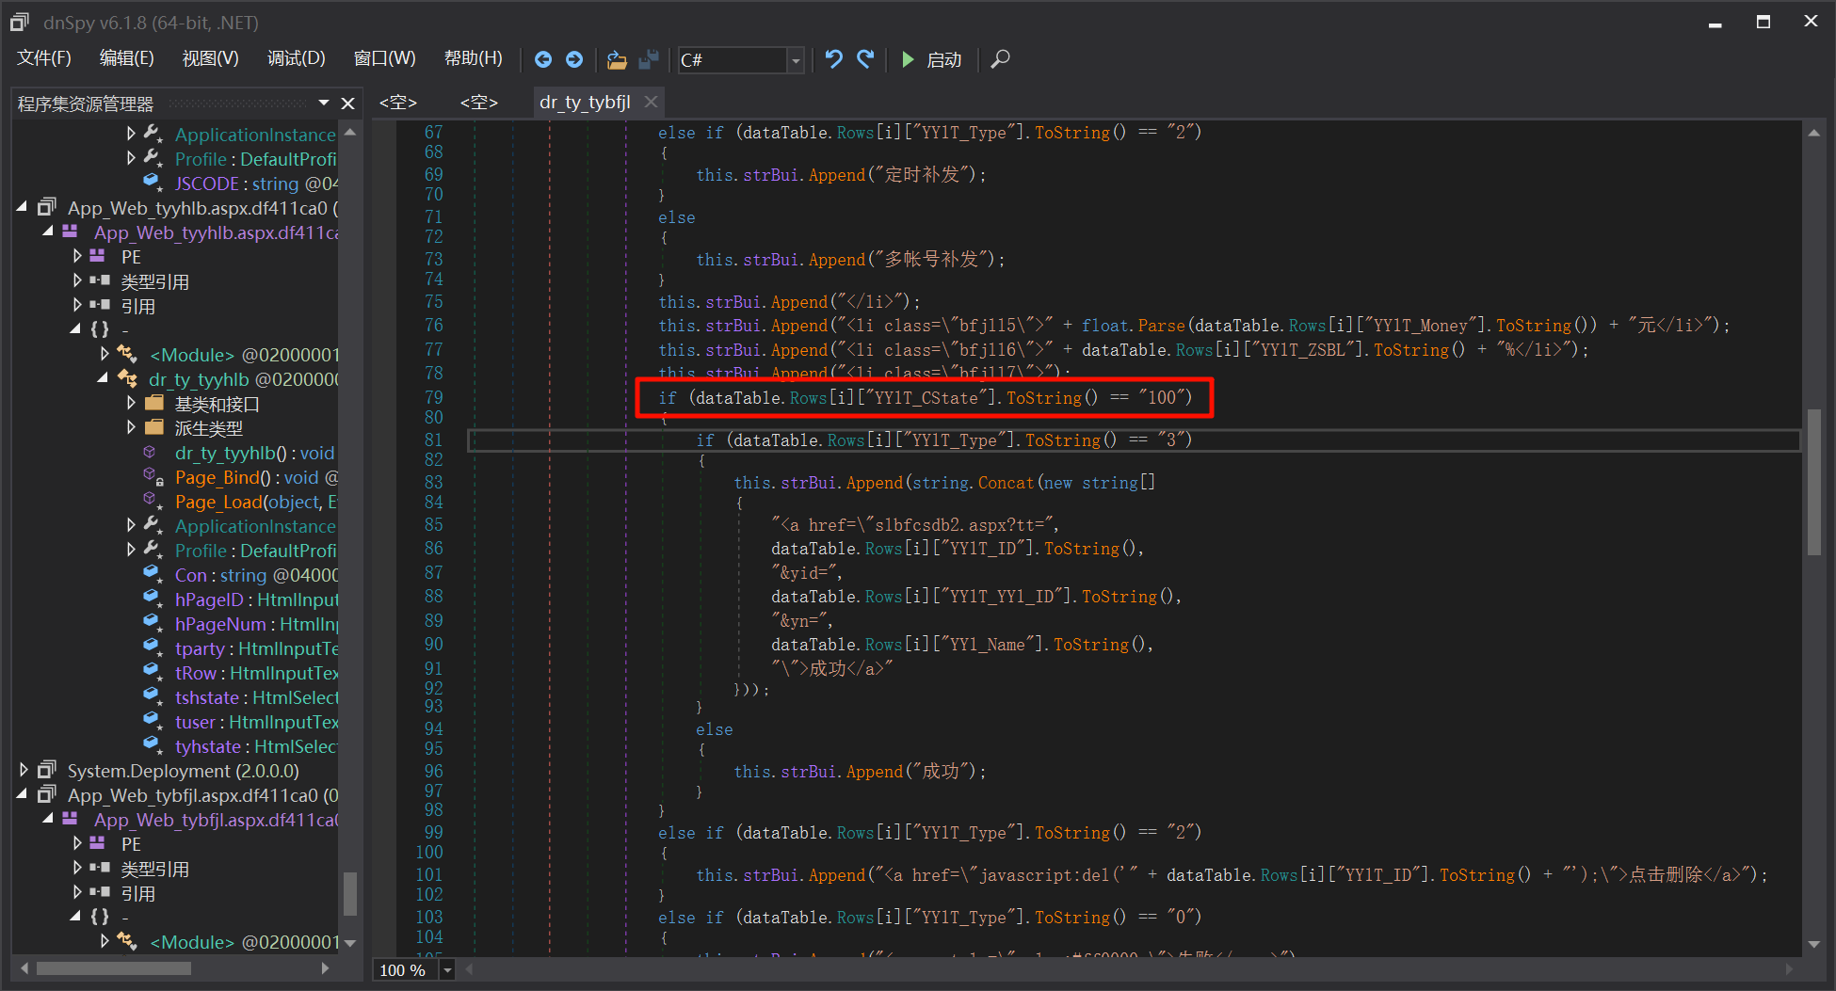Open the C# language dropdown
The height and width of the screenshot is (991, 1836).
796,60
